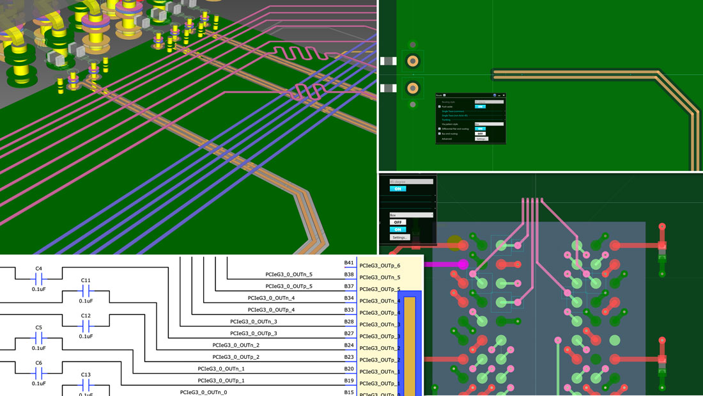Toggle ON switch above Settings... in lower panel
Screen dimensions: 703x396
(x=398, y=230)
